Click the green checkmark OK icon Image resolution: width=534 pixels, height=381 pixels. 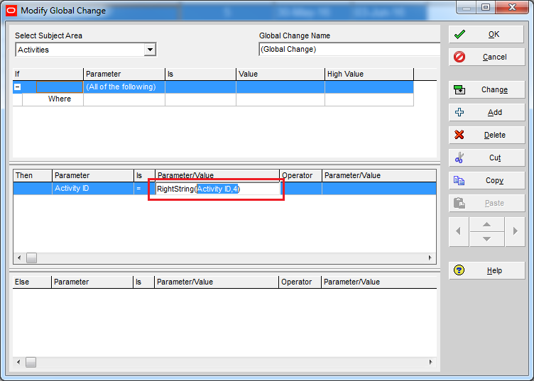[459, 34]
